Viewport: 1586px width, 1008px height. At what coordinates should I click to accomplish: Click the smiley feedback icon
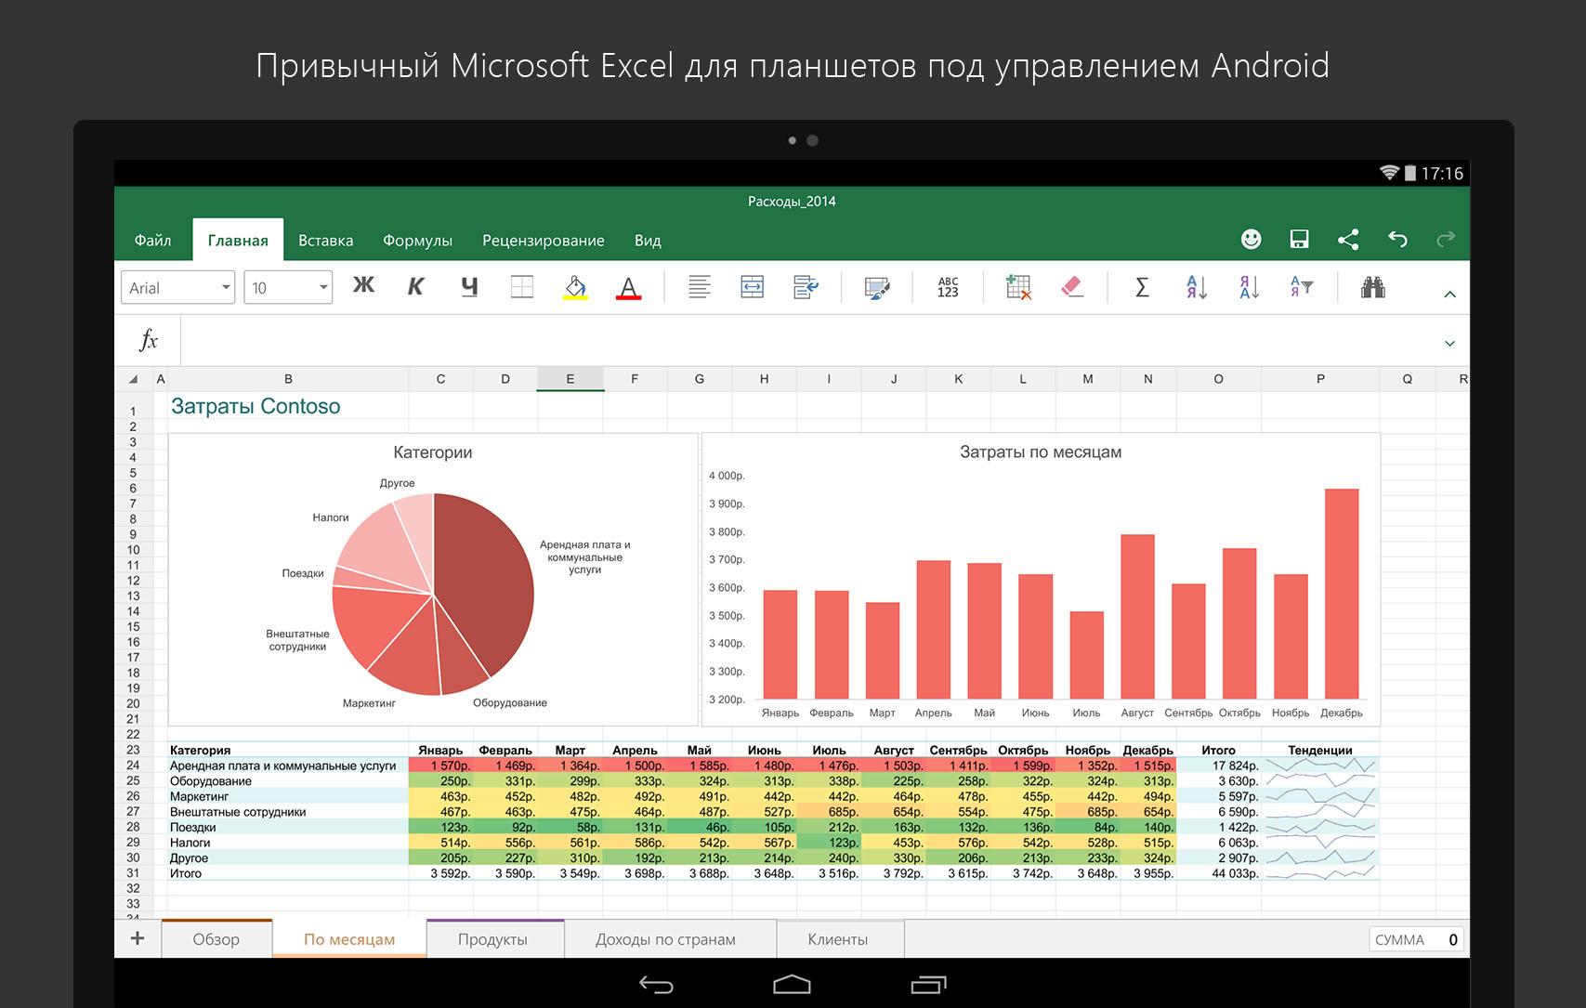pyautogui.click(x=1251, y=240)
